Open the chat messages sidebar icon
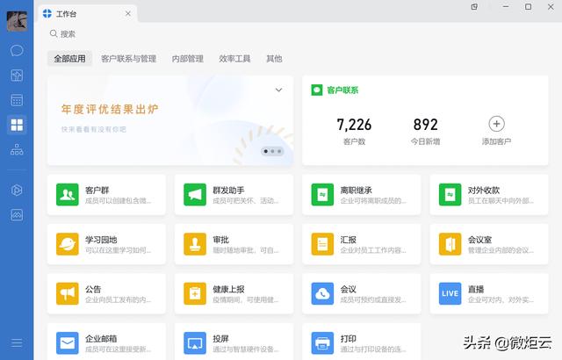This screenshot has width=562, height=360. (x=17, y=51)
